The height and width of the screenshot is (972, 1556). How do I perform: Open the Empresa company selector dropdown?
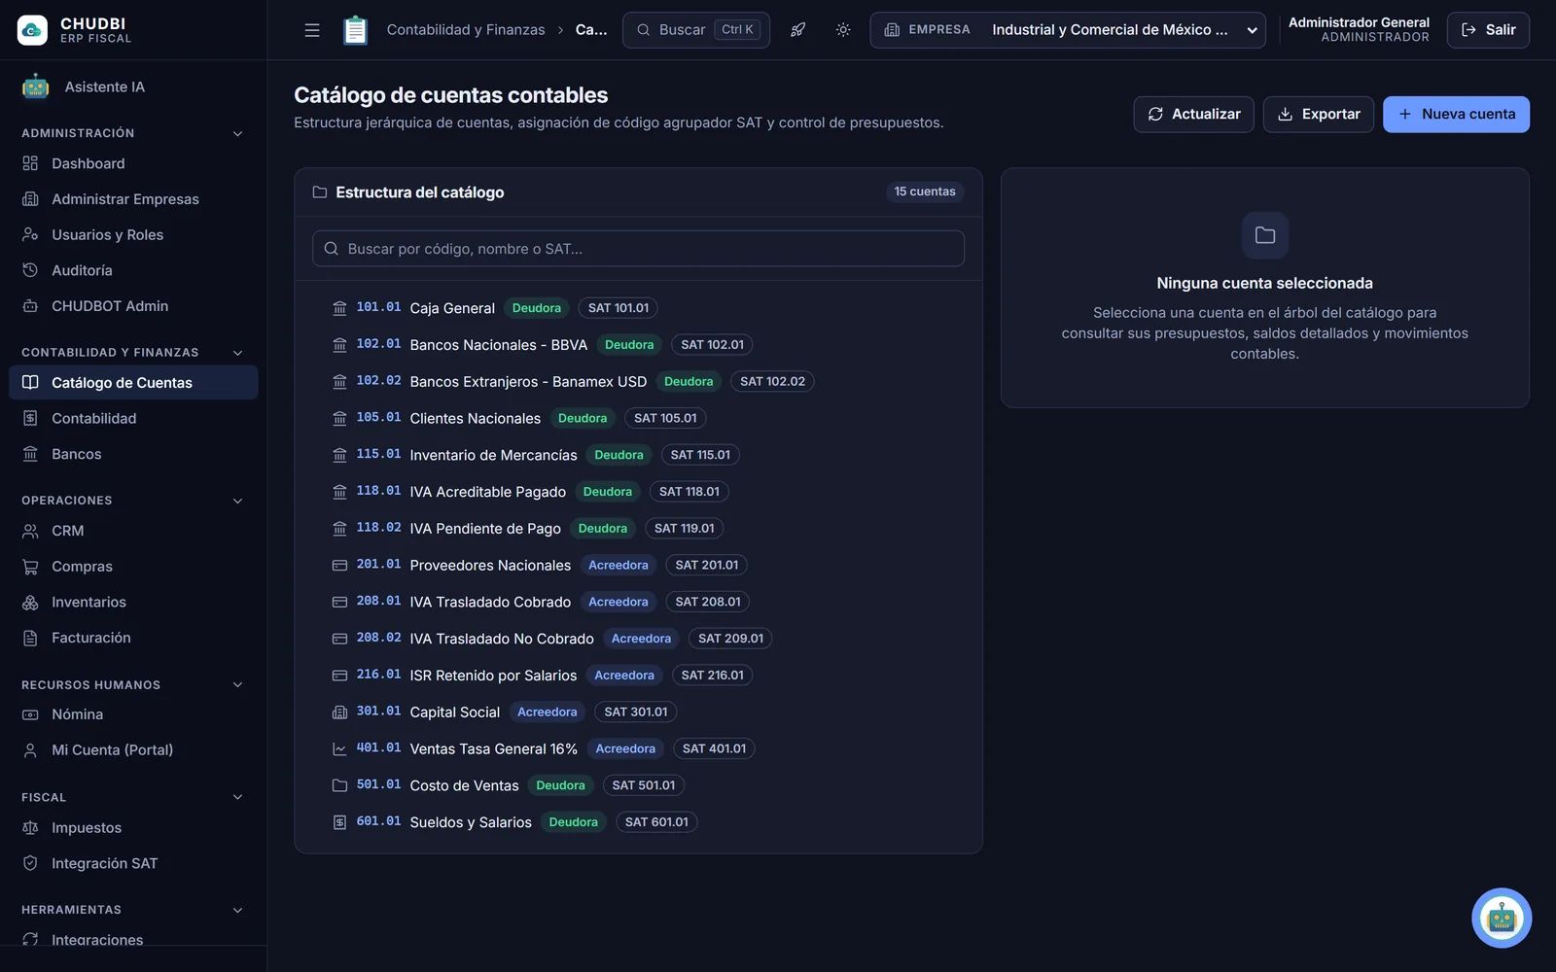click(x=1068, y=30)
